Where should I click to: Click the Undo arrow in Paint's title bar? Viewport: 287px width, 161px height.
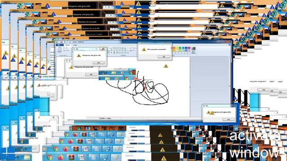click(65, 42)
